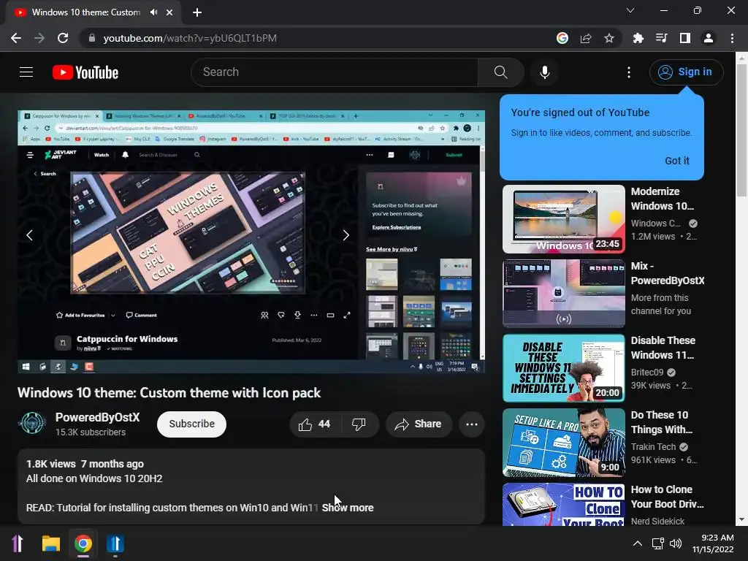Share this page icon in address bar
This screenshot has width=748, height=561.
tap(586, 38)
